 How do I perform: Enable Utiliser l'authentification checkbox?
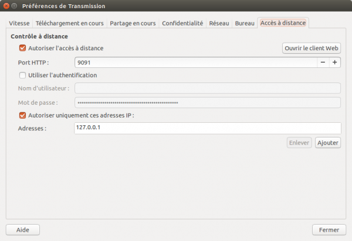pos(23,75)
